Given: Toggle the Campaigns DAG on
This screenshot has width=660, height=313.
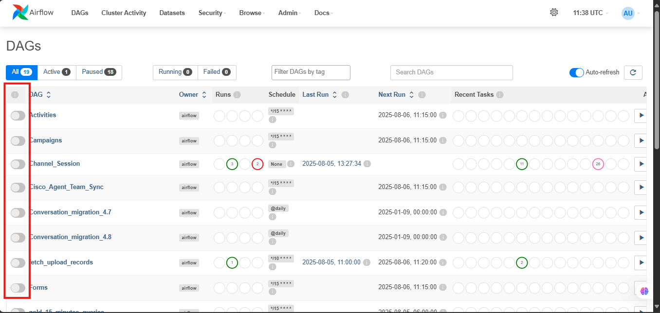Looking at the screenshot, I should coord(18,141).
